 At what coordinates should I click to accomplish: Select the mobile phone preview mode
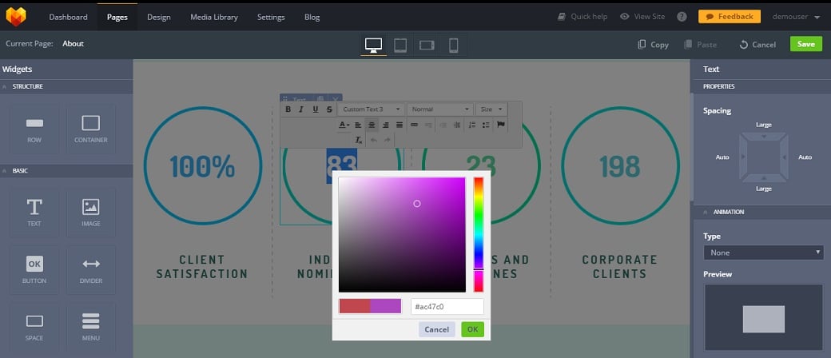pos(453,45)
